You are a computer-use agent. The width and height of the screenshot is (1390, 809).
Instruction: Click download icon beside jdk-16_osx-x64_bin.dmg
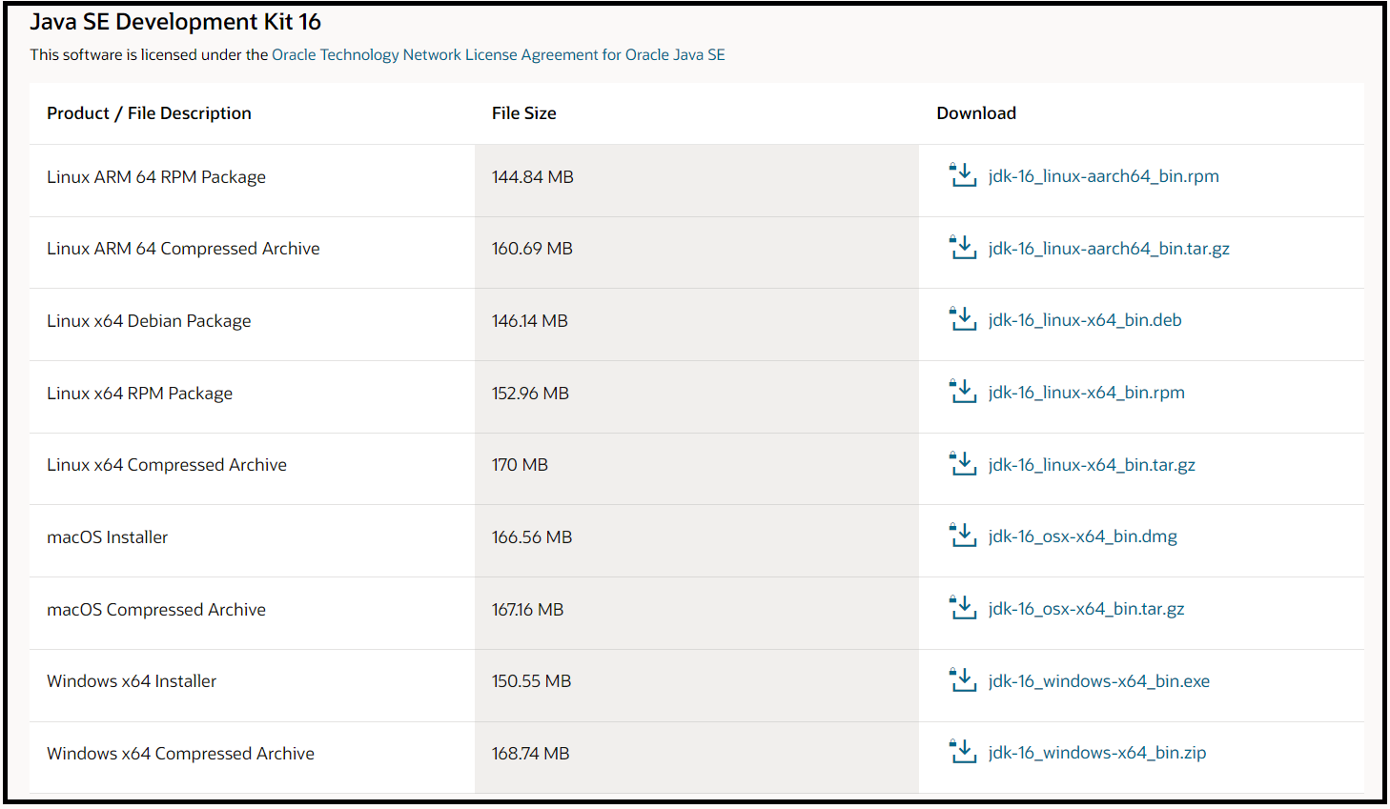pyautogui.click(x=963, y=536)
